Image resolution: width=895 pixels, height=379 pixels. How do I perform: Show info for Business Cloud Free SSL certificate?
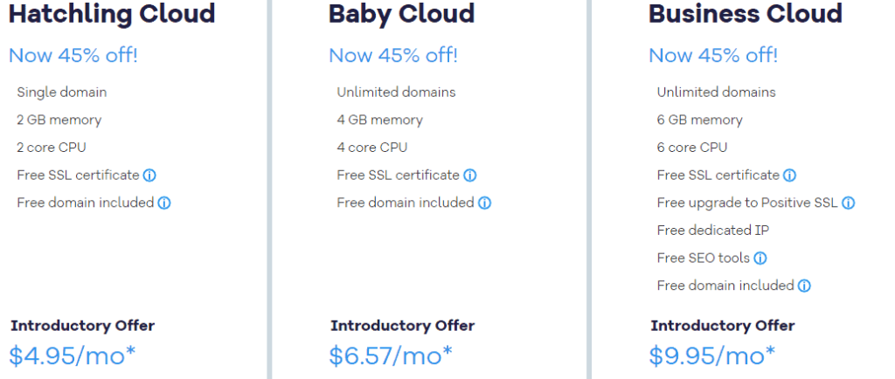[x=789, y=176]
